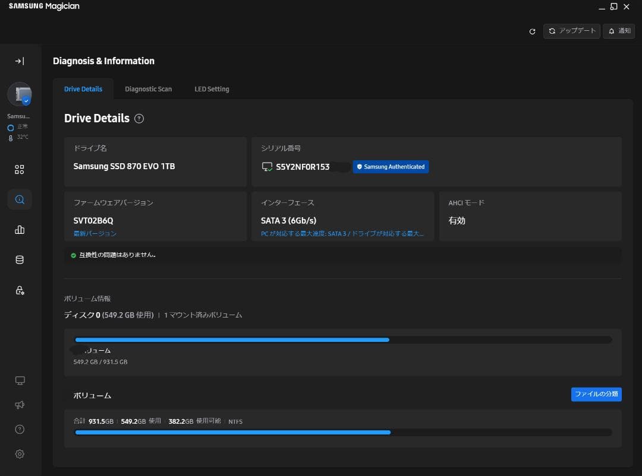Select the Samsung drive thumbnail in sidebar
This screenshot has width=642, height=476.
(x=20, y=94)
